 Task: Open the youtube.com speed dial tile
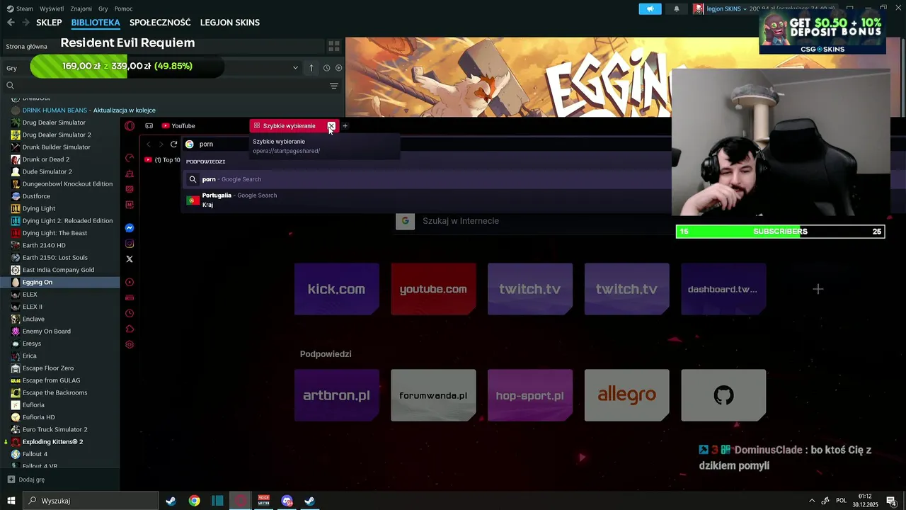[433, 289]
